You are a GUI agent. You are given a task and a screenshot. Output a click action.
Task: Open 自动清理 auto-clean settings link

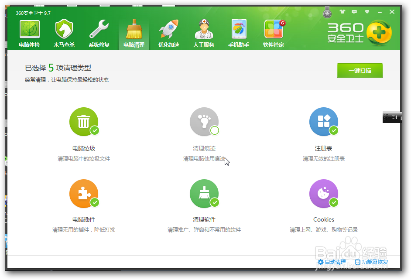pyautogui.click(x=332, y=262)
